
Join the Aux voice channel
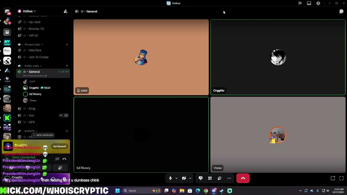(43, 115)
